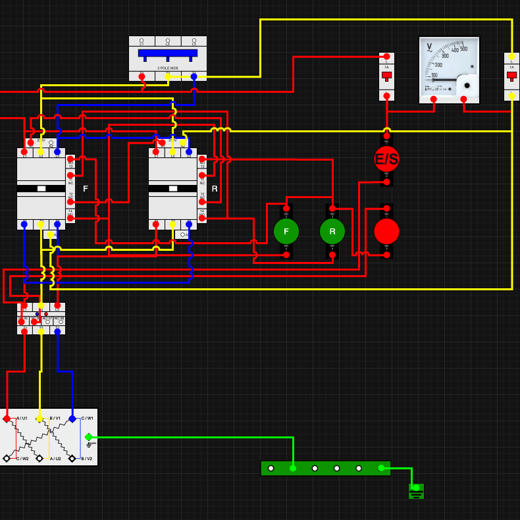
Task: Toggle the blue 3 pole MCB handle
Action: tap(167, 55)
